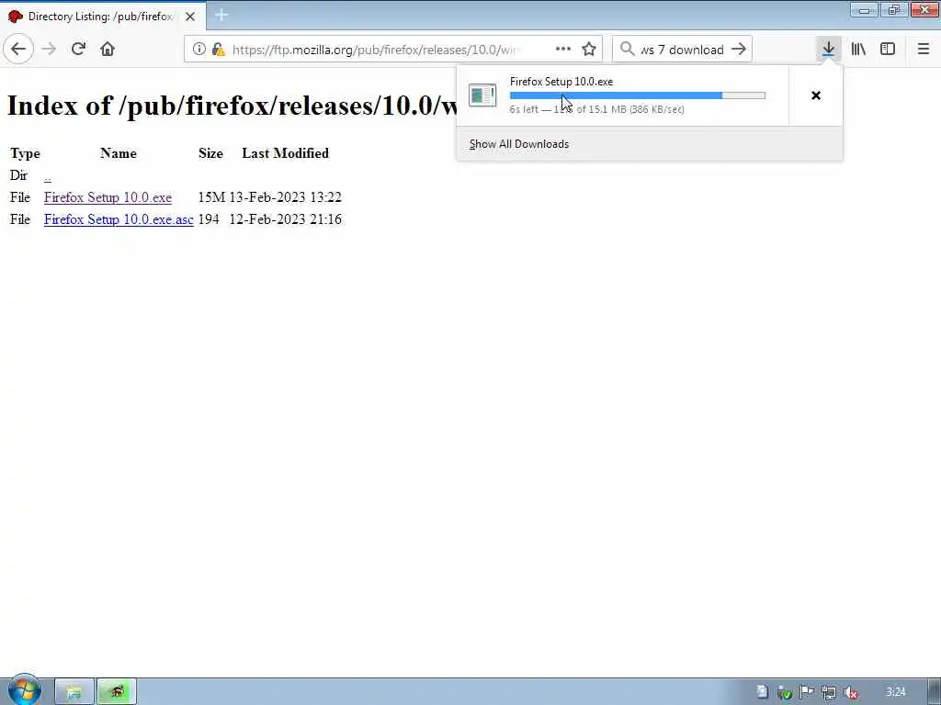
Task: Click the download progress bar
Action: coord(638,95)
